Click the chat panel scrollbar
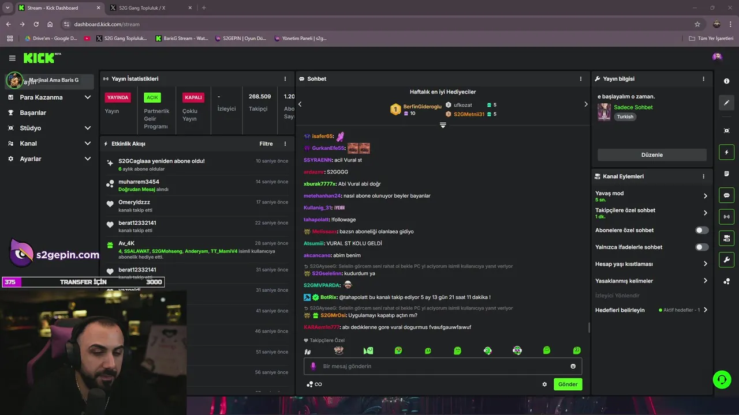 pos(589,327)
